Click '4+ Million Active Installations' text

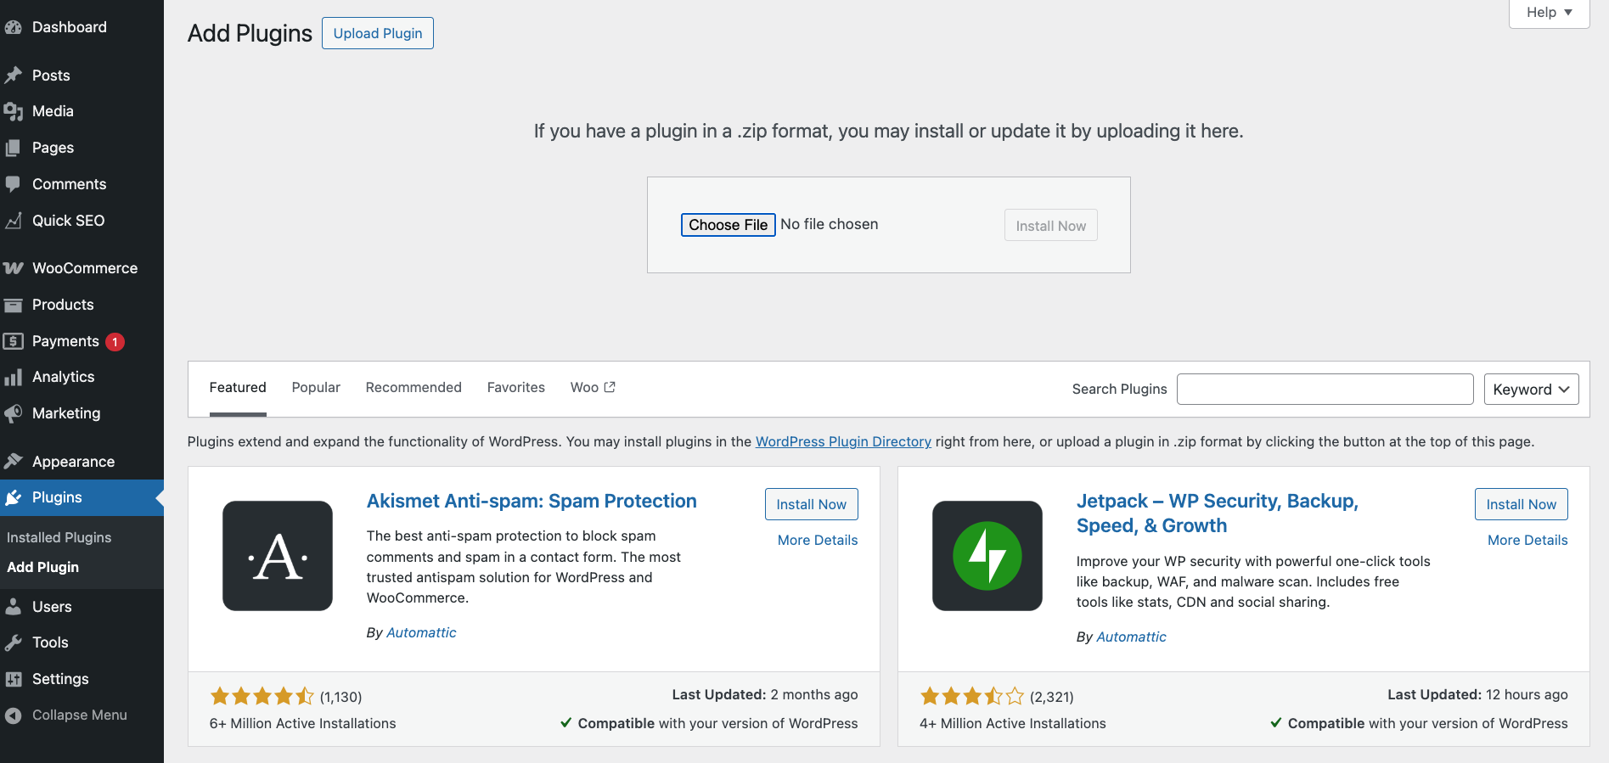(1013, 723)
